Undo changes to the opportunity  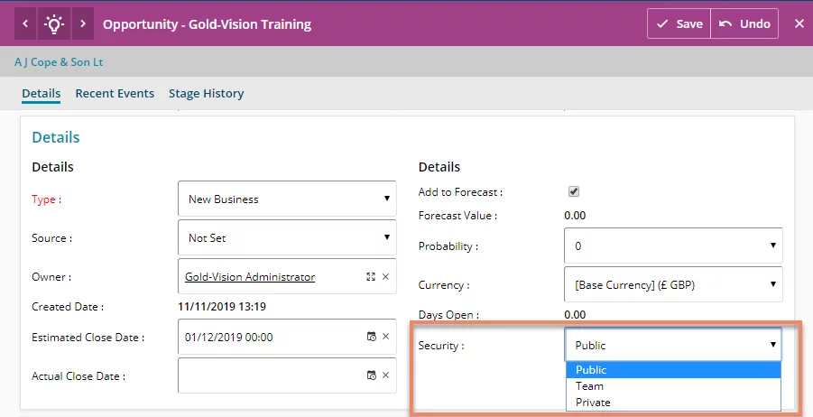click(x=744, y=23)
